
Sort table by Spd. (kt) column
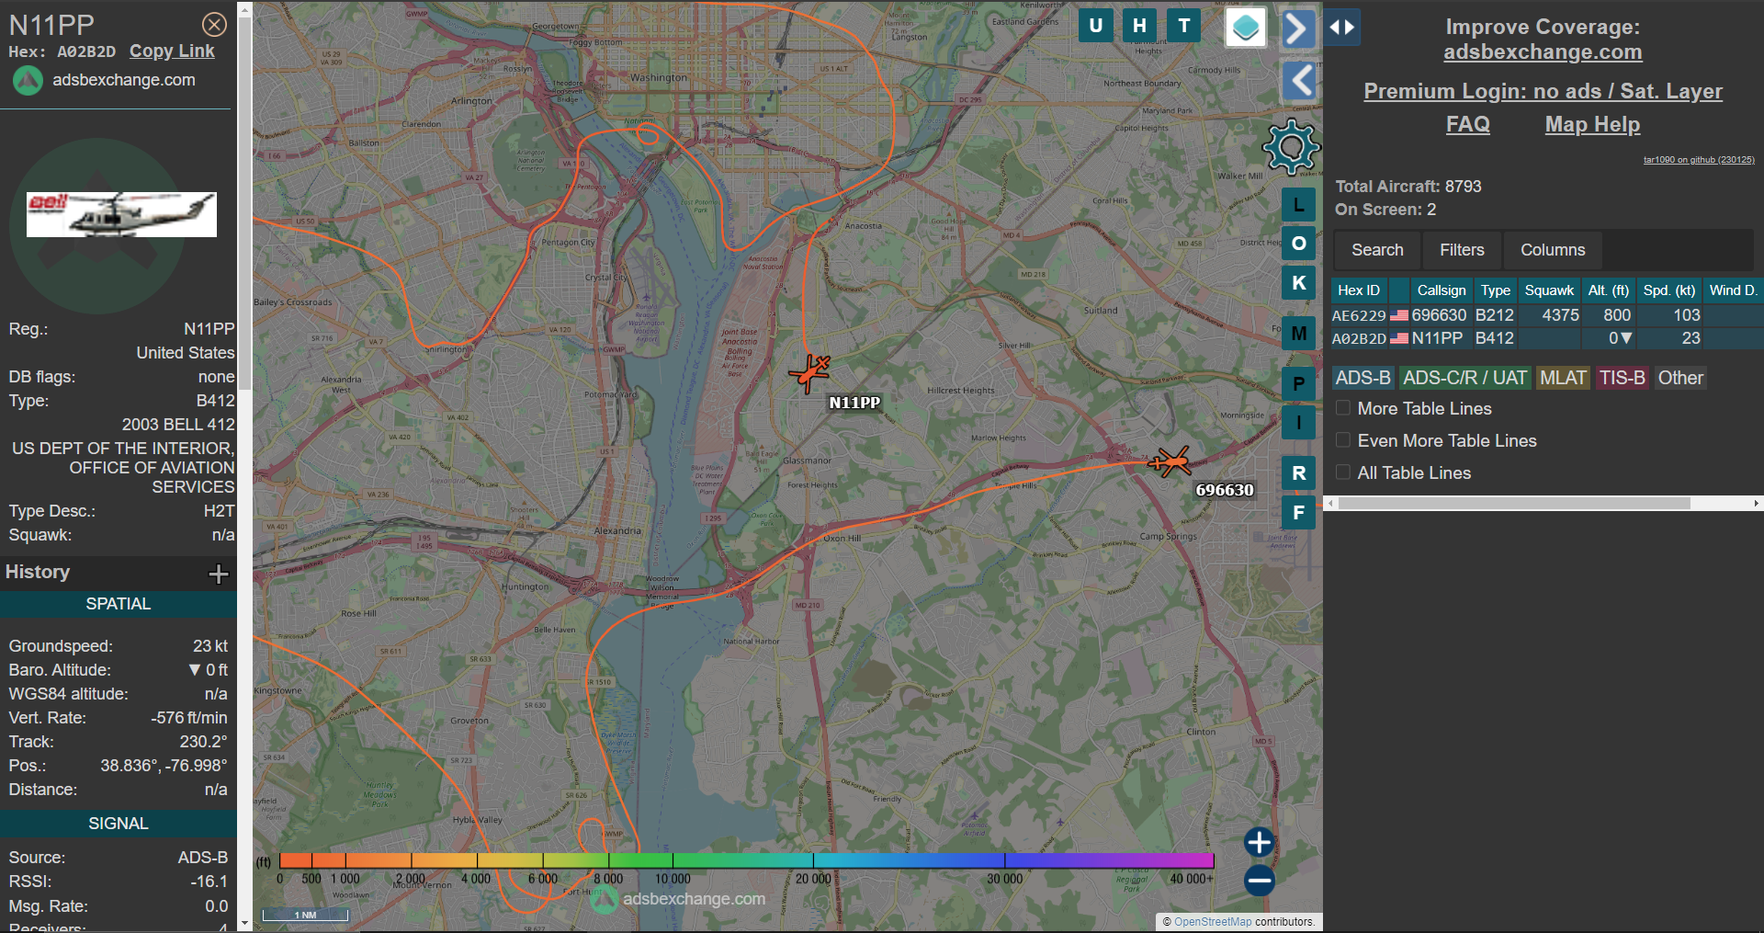point(1669,290)
